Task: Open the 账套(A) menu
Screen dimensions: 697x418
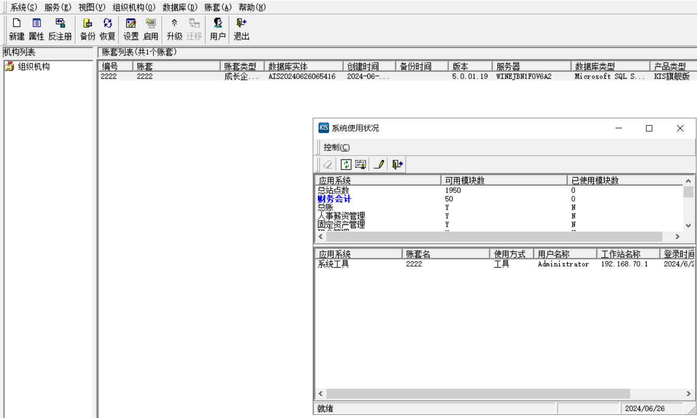Action: (218, 7)
